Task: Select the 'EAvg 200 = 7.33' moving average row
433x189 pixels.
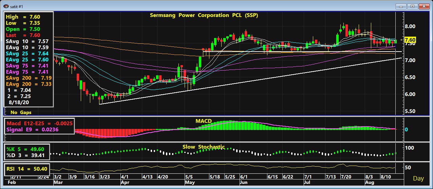Action: tap(29, 84)
